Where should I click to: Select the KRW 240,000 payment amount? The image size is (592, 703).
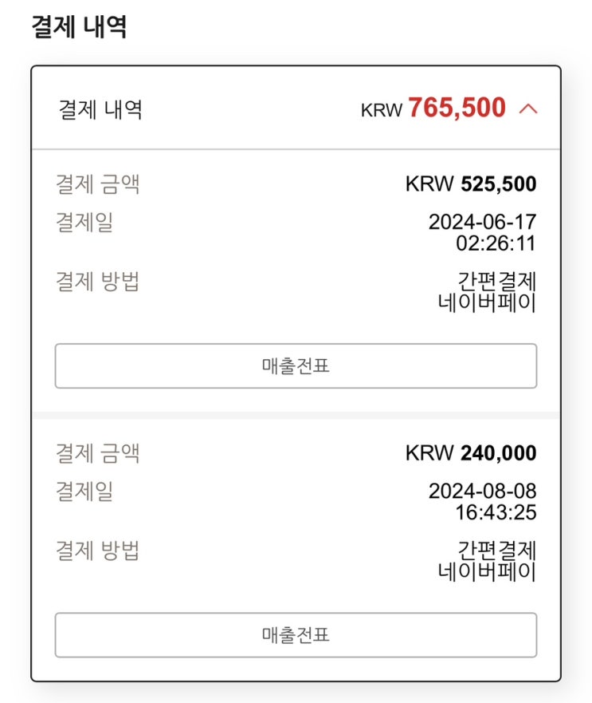pos(471,452)
